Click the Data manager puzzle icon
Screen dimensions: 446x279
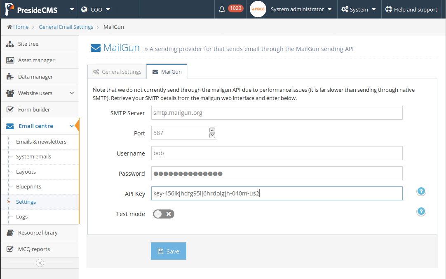pyautogui.click(x=10, y=77)
